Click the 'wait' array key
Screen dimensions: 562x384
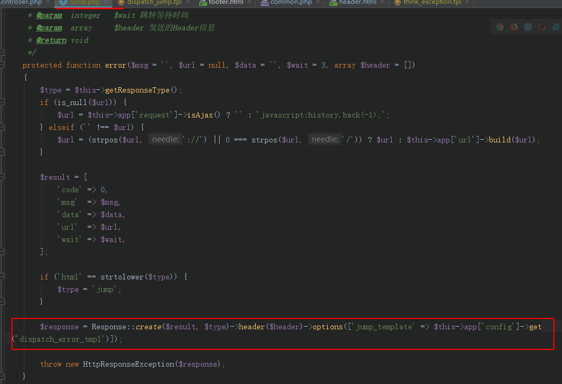(x=69, y=239)
